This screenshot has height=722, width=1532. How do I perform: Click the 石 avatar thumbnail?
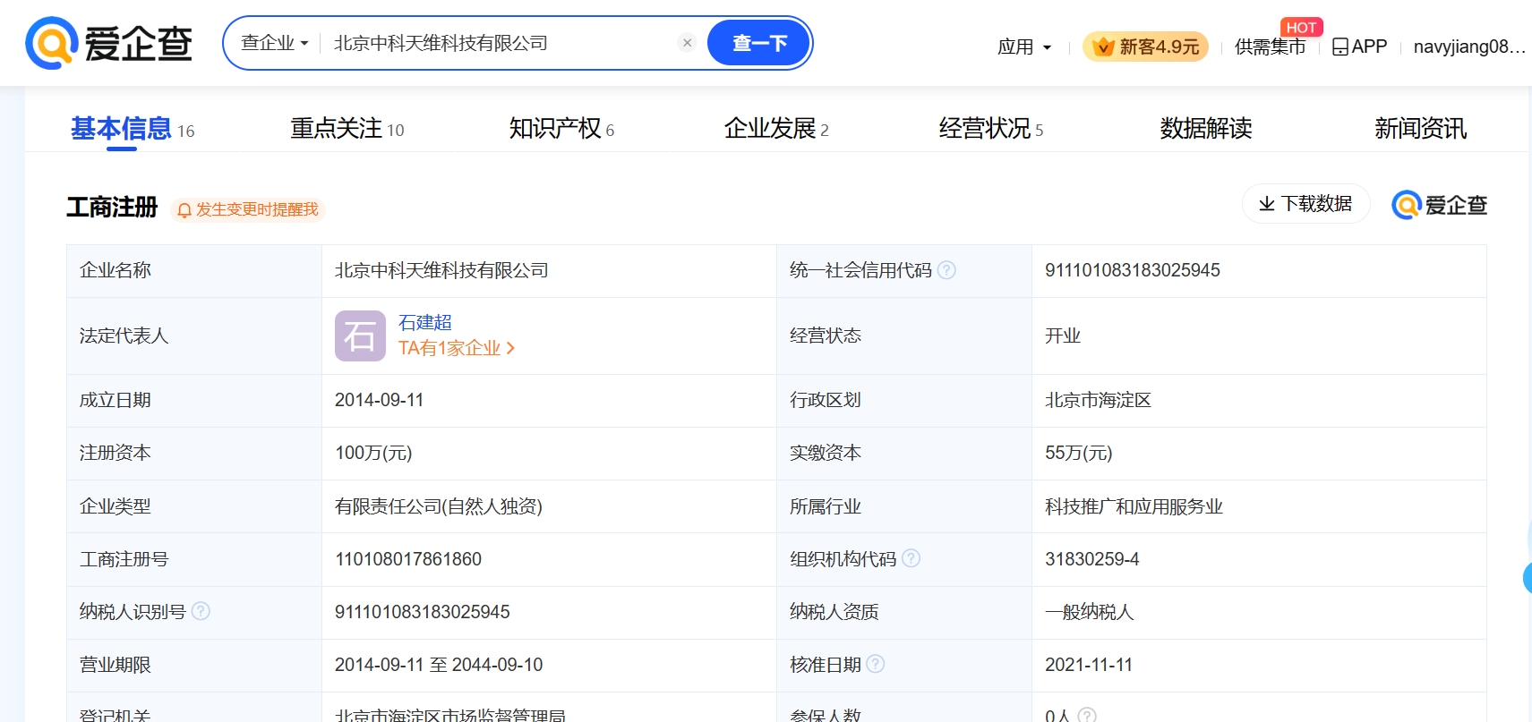pyautogui.click(x=360, y=336)
